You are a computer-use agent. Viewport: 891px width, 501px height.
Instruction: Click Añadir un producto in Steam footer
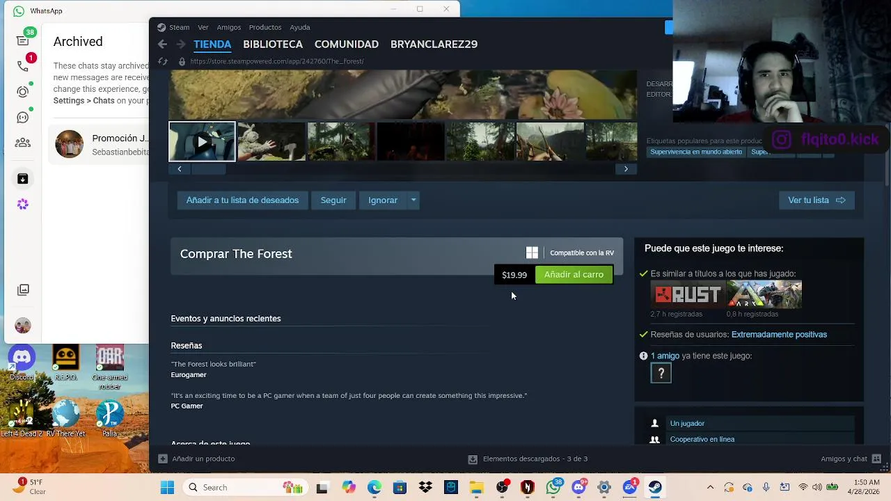[196, 459]
